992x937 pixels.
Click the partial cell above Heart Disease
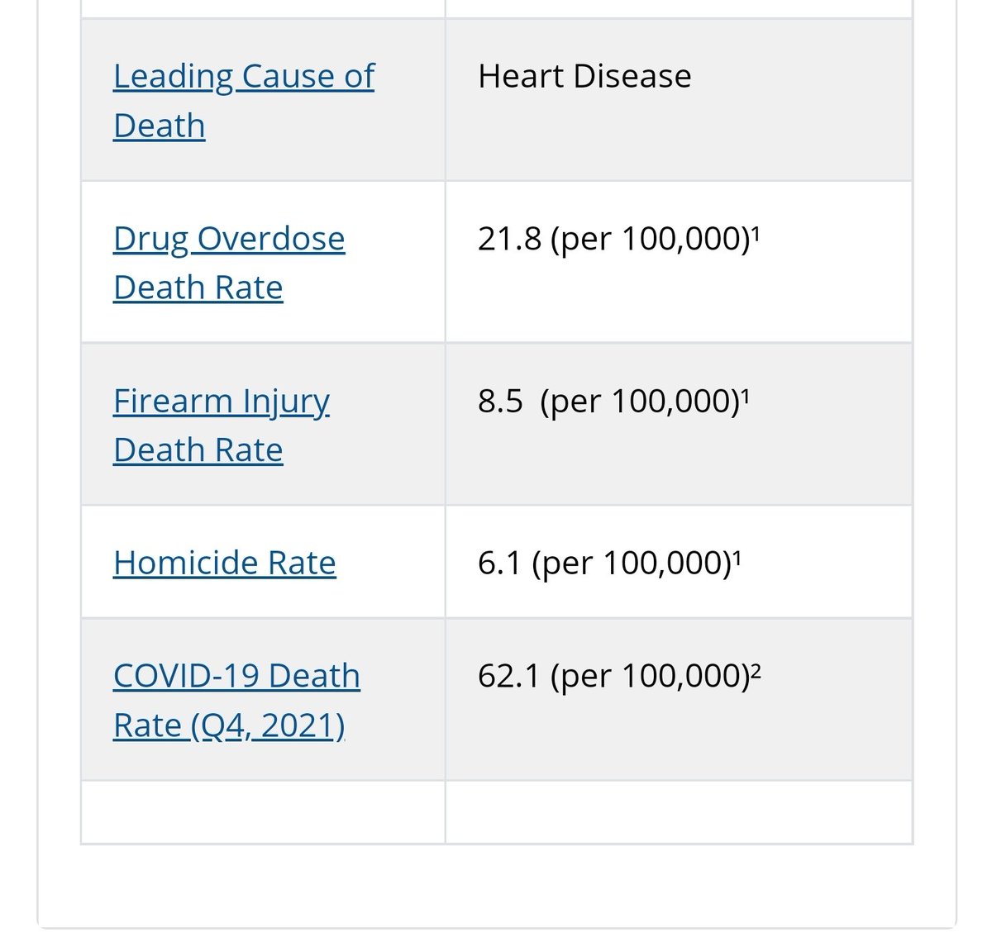679,8
